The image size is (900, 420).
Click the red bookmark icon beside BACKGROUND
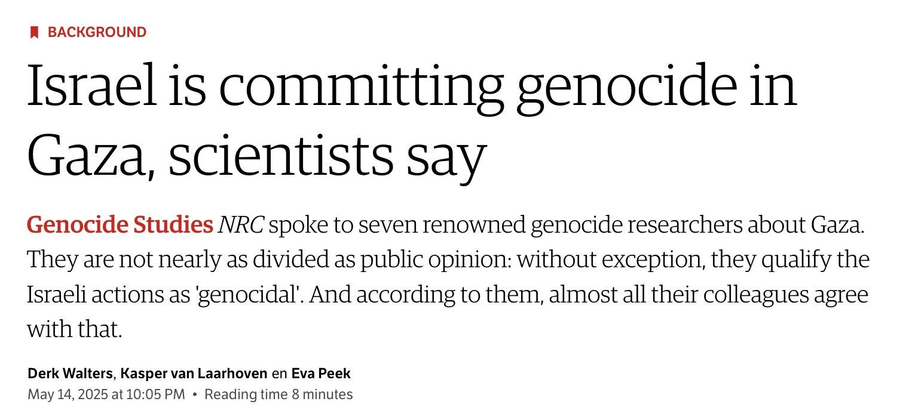click(x=34, y=32)
